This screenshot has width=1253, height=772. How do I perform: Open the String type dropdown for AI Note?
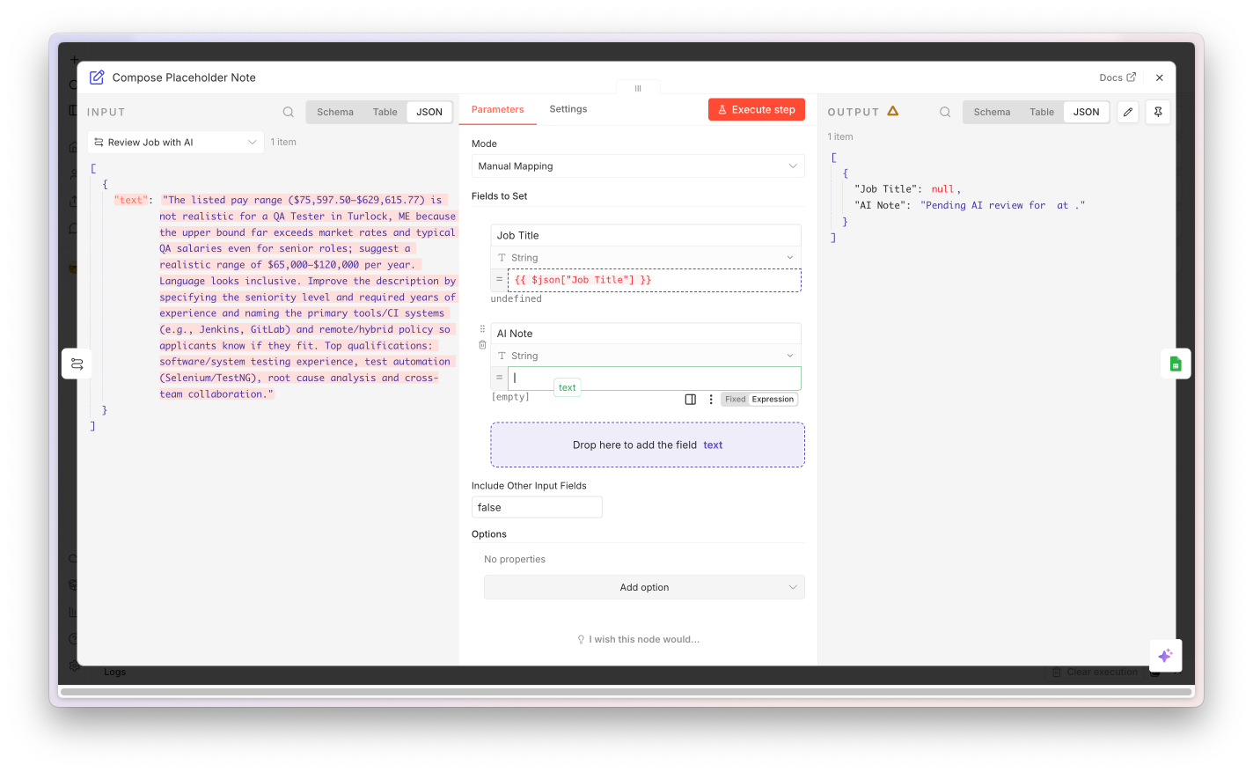click(x=646, y=356)
